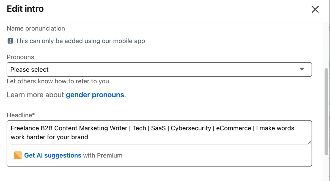Click 'Let others know how to refer' hint
This screenshot has height=181, width=330.
click(59, 81)
